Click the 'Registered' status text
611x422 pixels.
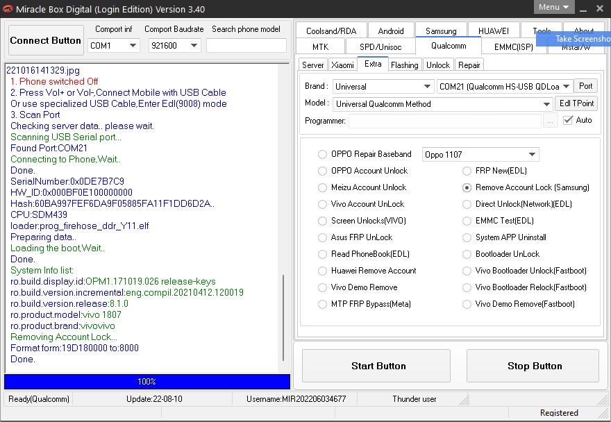click(559, 413)
